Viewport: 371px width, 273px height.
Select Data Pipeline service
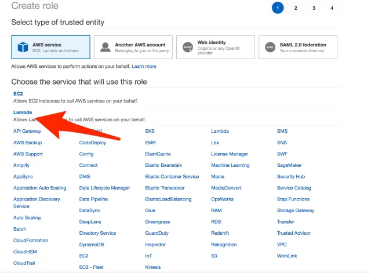(x=93, y=199)
